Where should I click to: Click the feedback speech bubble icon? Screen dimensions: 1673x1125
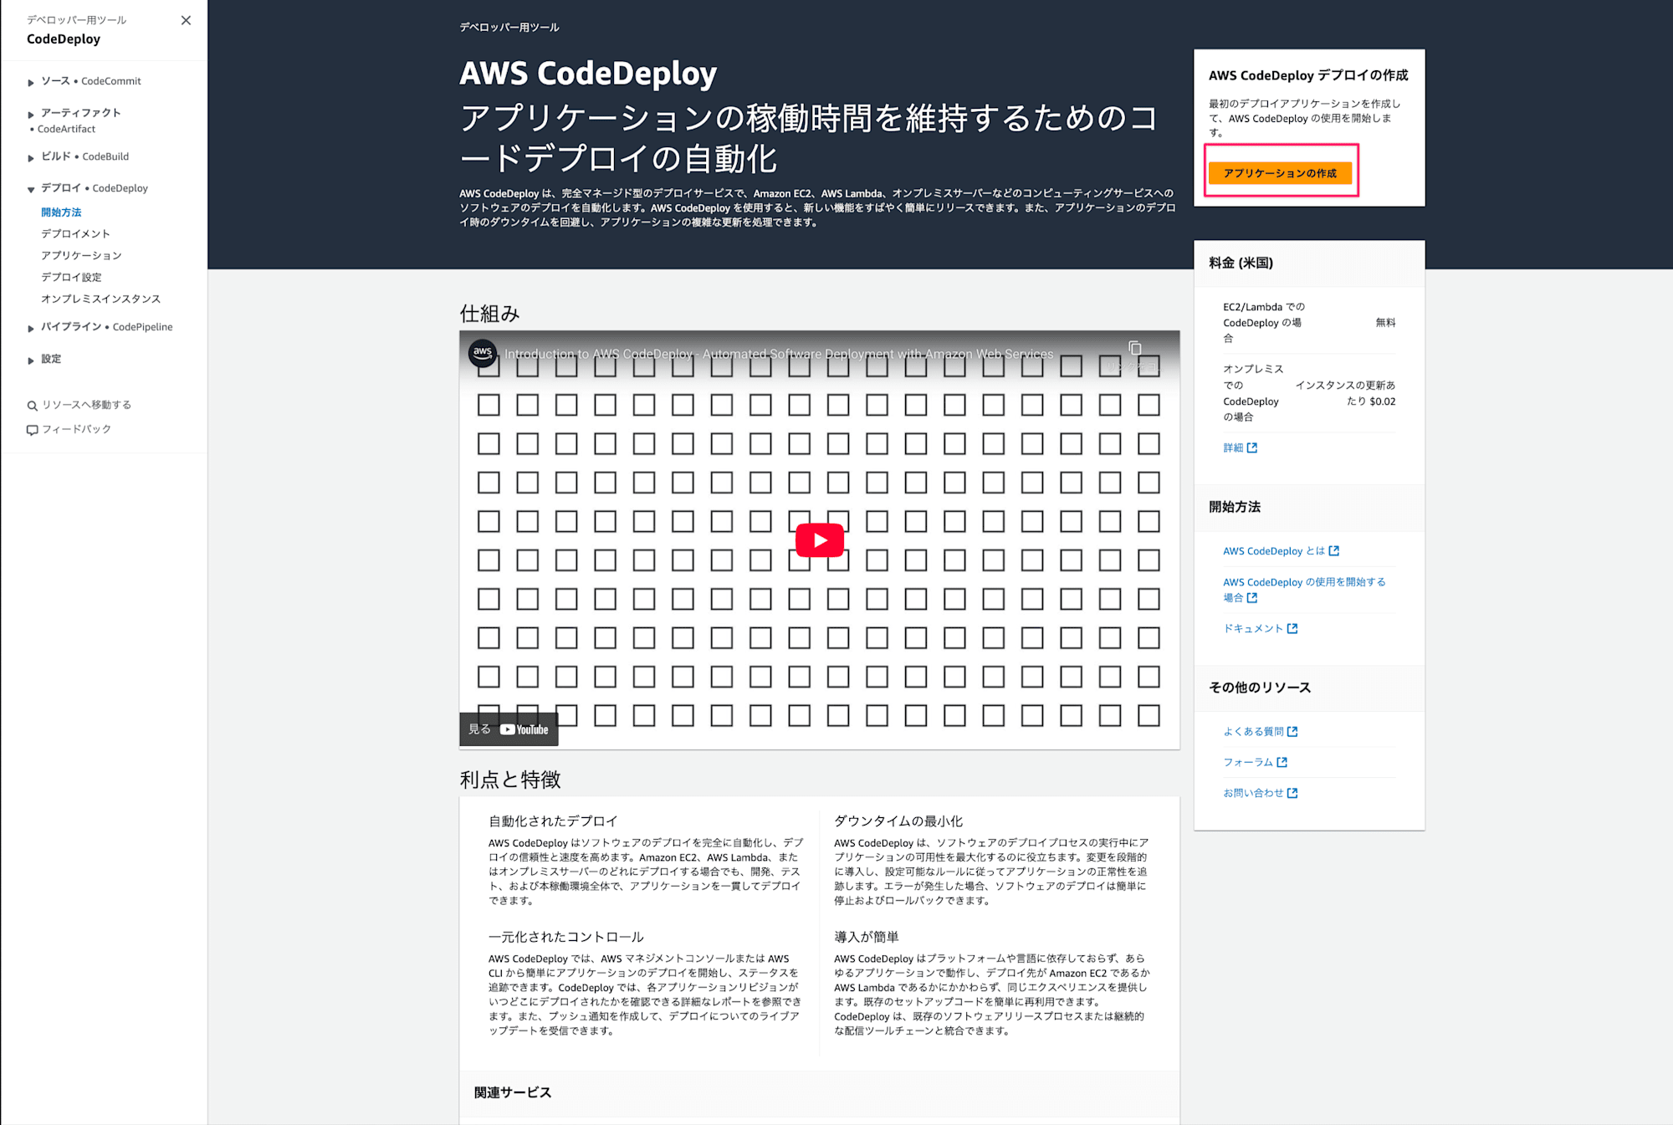click(x=32, y=430)
